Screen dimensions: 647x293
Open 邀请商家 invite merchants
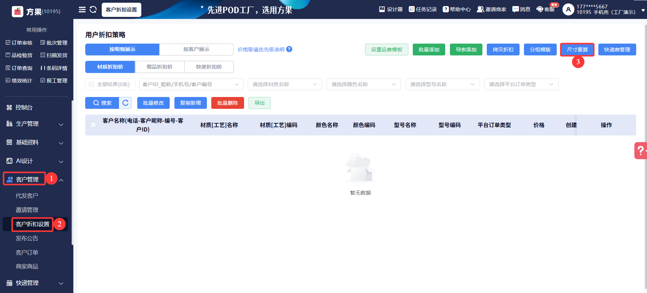click(492, 9)
